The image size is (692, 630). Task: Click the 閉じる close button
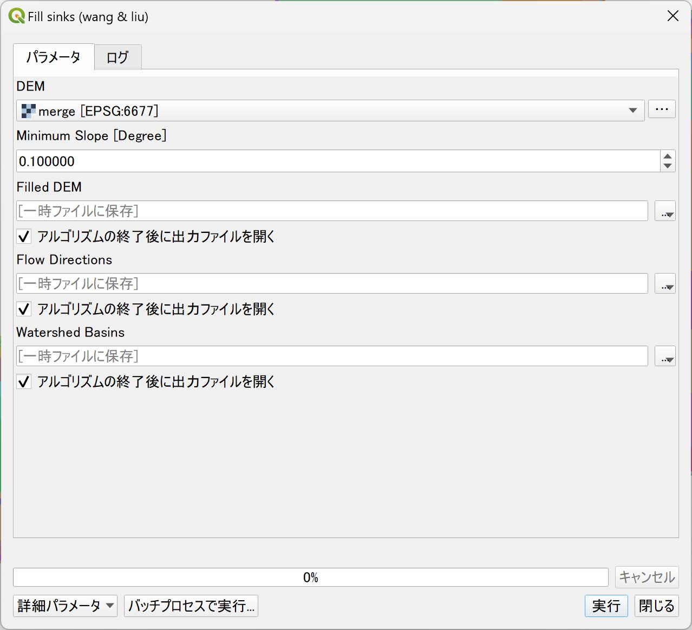[x=656, y=606]
